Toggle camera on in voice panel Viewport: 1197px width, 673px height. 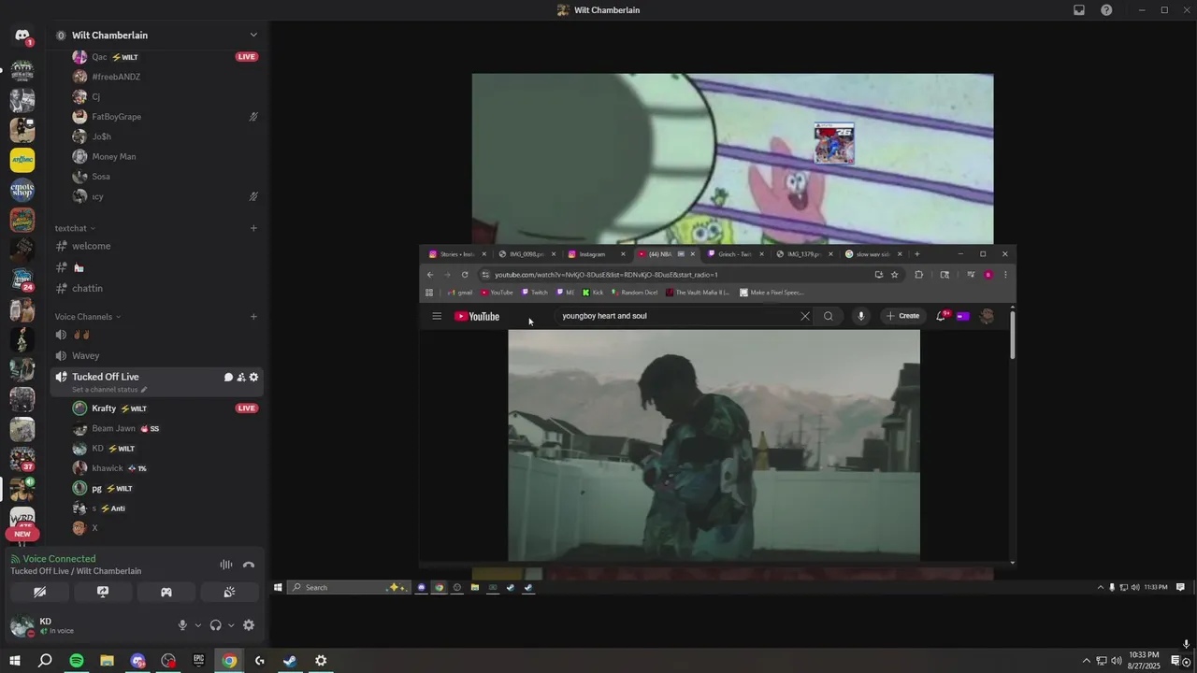(39, 593)
